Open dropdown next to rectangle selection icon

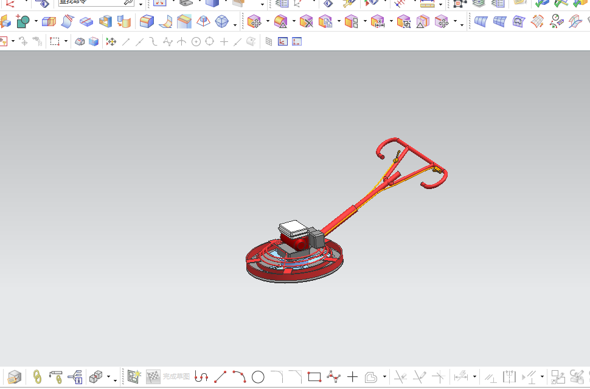click(66, 41)
